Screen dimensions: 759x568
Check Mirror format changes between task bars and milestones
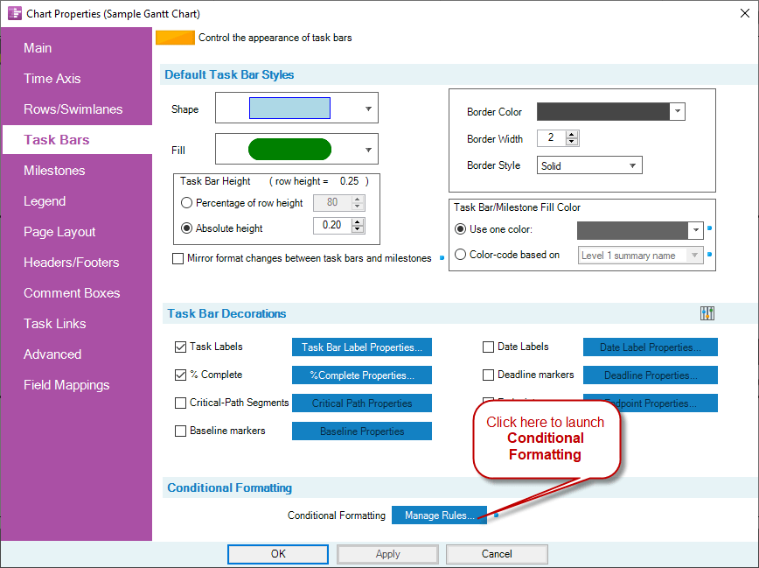click(178, 258)
